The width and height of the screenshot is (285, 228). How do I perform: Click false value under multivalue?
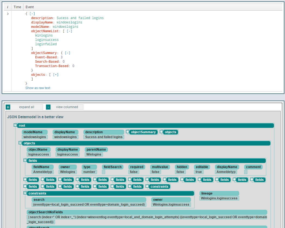pyautogui.click(x=156, y=172)
